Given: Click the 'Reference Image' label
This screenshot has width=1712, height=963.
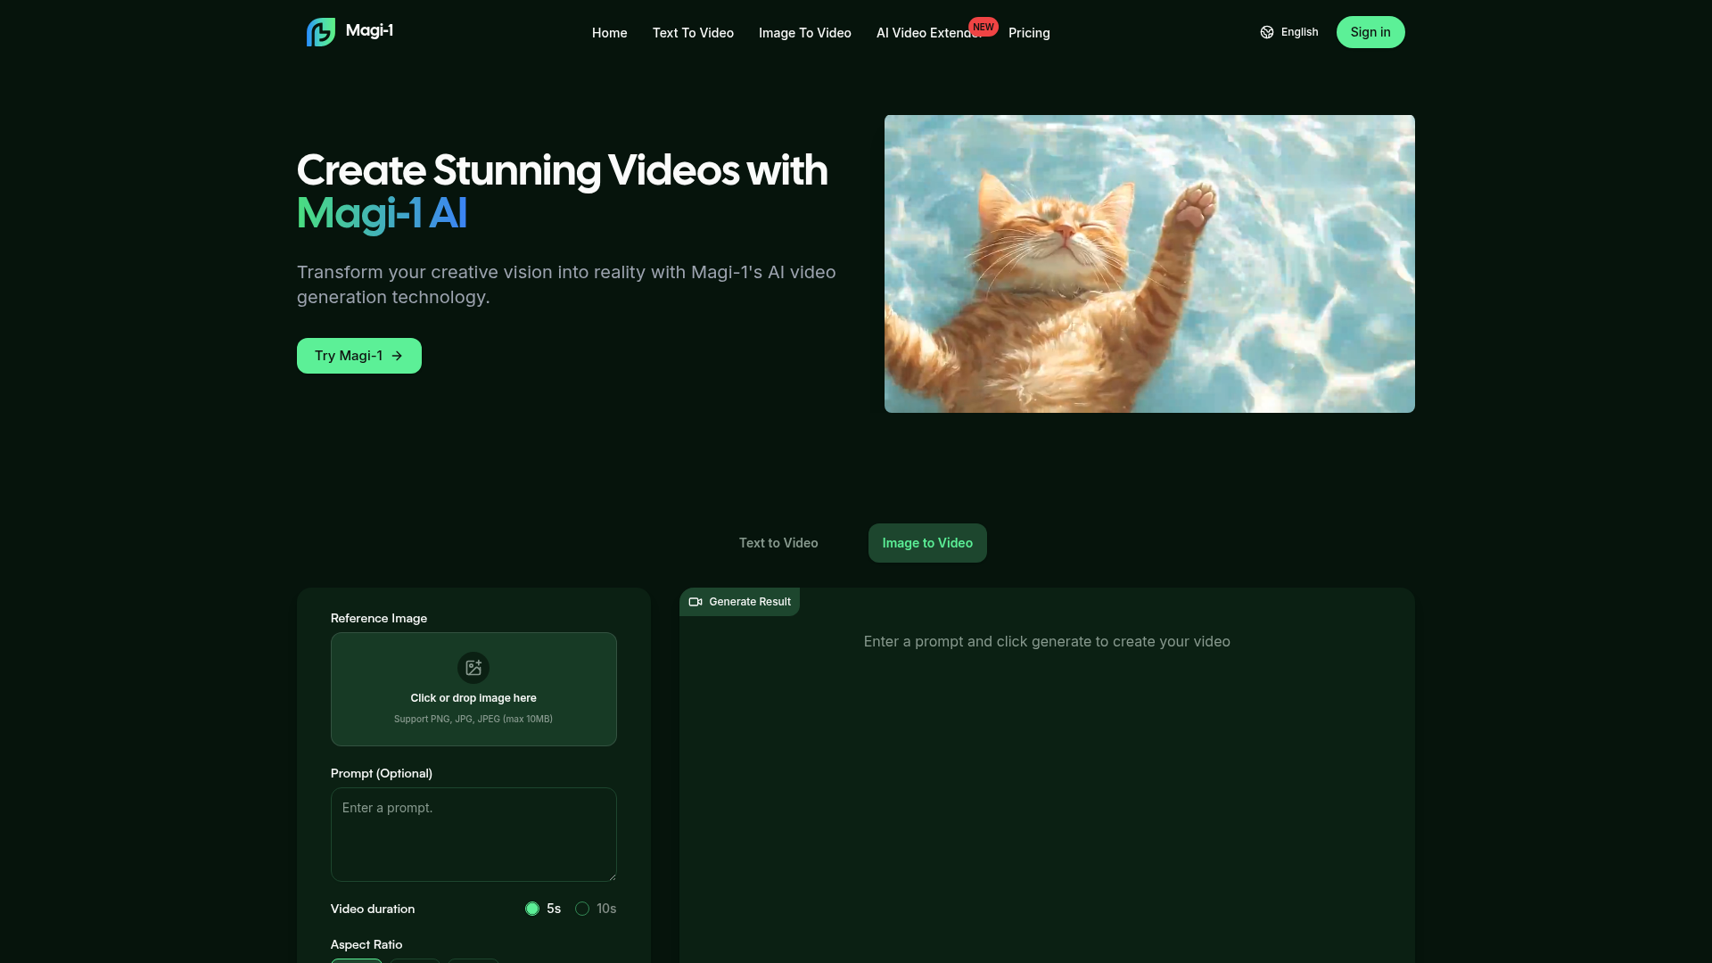Looking at the screenshot, I should (379, 618).
